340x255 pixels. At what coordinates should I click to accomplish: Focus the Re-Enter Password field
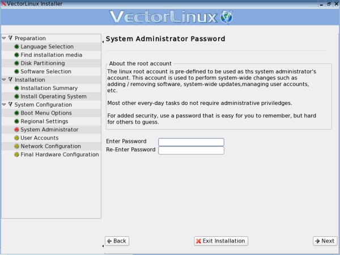coord(191,150)
